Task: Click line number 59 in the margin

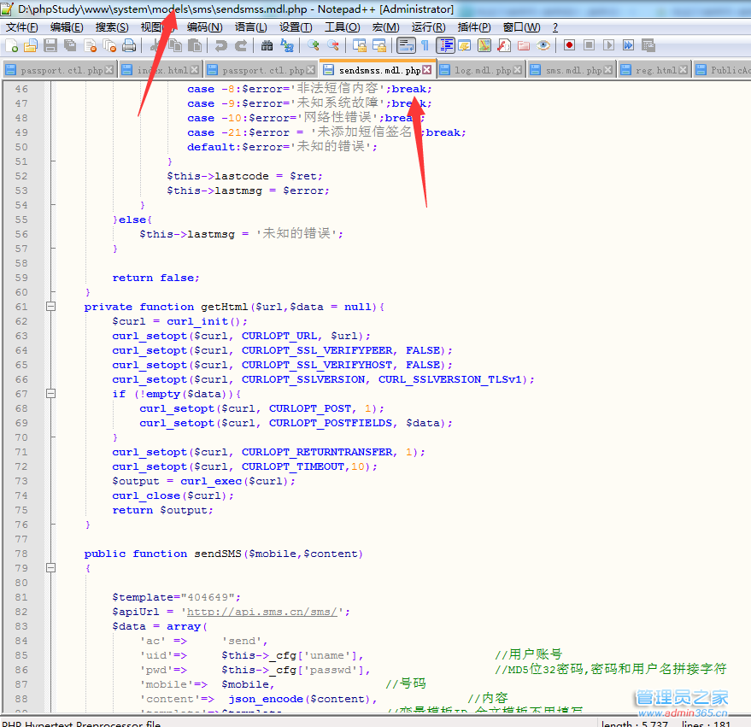Action: (x=21, y=278)
